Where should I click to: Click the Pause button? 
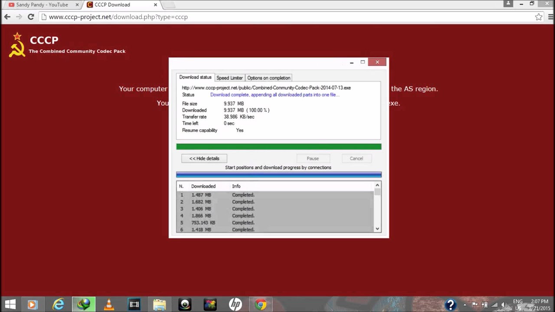(313, 159)
